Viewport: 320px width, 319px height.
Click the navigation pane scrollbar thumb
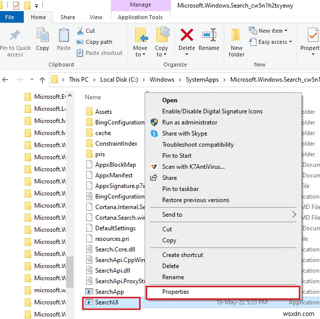click(70, 272)
